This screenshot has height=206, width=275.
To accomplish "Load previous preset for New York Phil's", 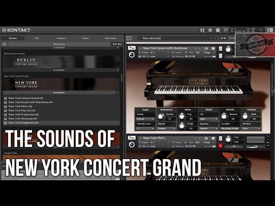I will [196, 138].
